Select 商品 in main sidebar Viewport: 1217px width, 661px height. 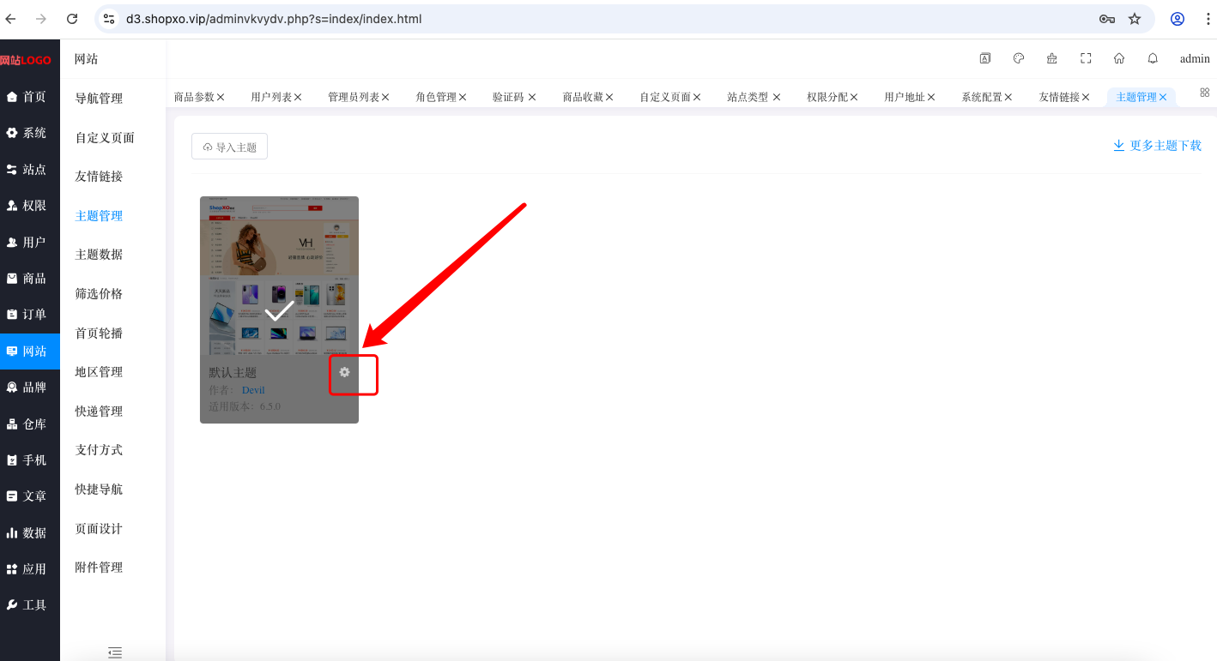[30, 279]
